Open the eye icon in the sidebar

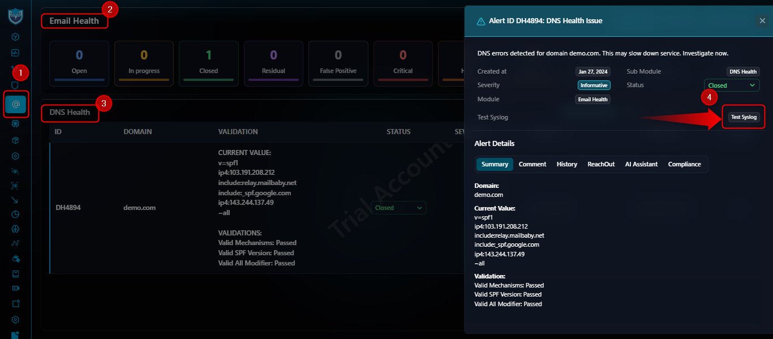pos(16,171)
